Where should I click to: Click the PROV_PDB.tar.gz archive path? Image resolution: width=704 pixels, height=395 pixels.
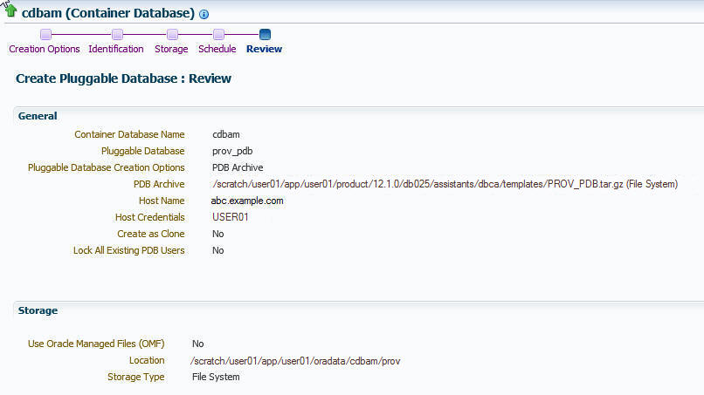pos(445,184)
